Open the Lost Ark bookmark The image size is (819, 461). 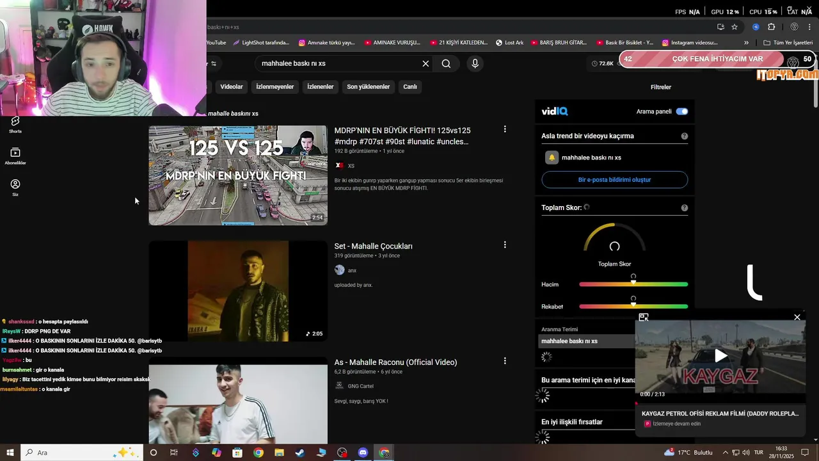[x=509, y=43]
